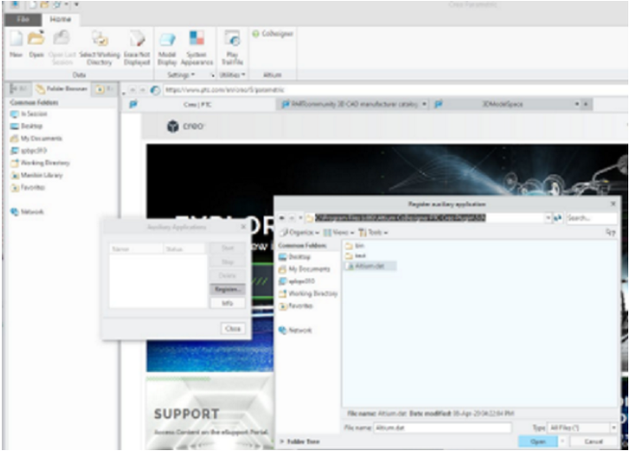Open the Organize dropdown menu
630x451 pixels.
pos(300,232)
